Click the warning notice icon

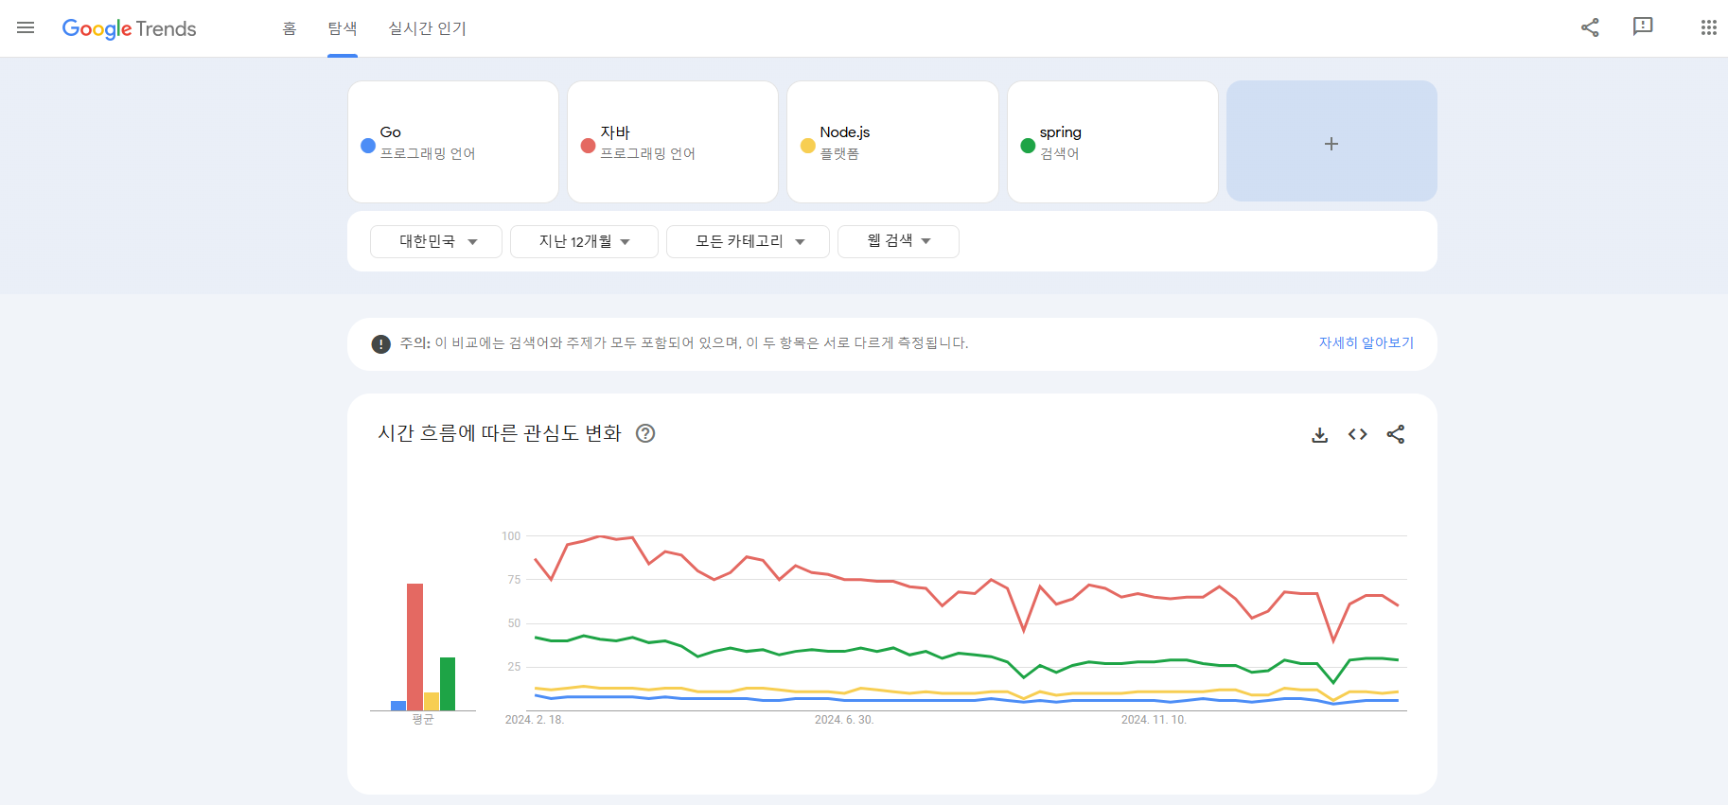point(380,343)
